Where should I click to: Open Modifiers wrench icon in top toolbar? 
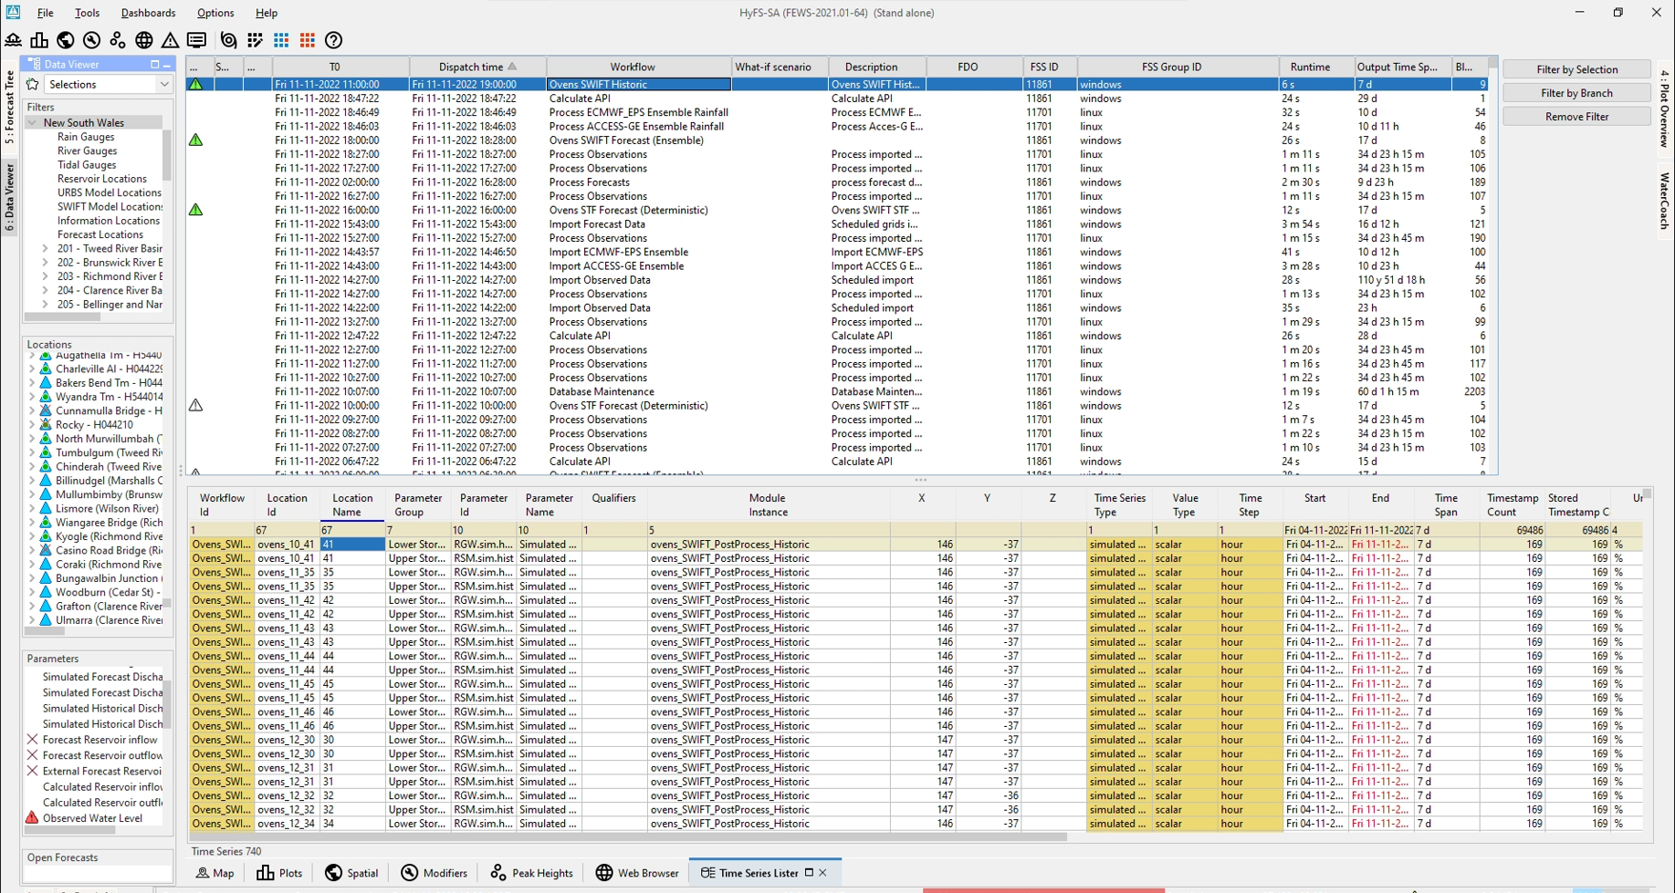(91, 40)
